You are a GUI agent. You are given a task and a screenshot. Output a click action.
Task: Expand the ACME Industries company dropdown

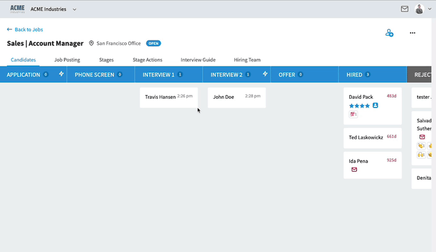[75, 9]
